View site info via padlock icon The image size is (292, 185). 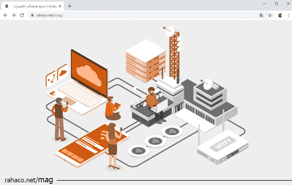(x=32, y=15)
